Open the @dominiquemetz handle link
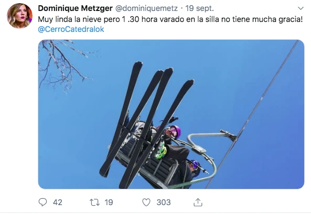 (146, 8)
